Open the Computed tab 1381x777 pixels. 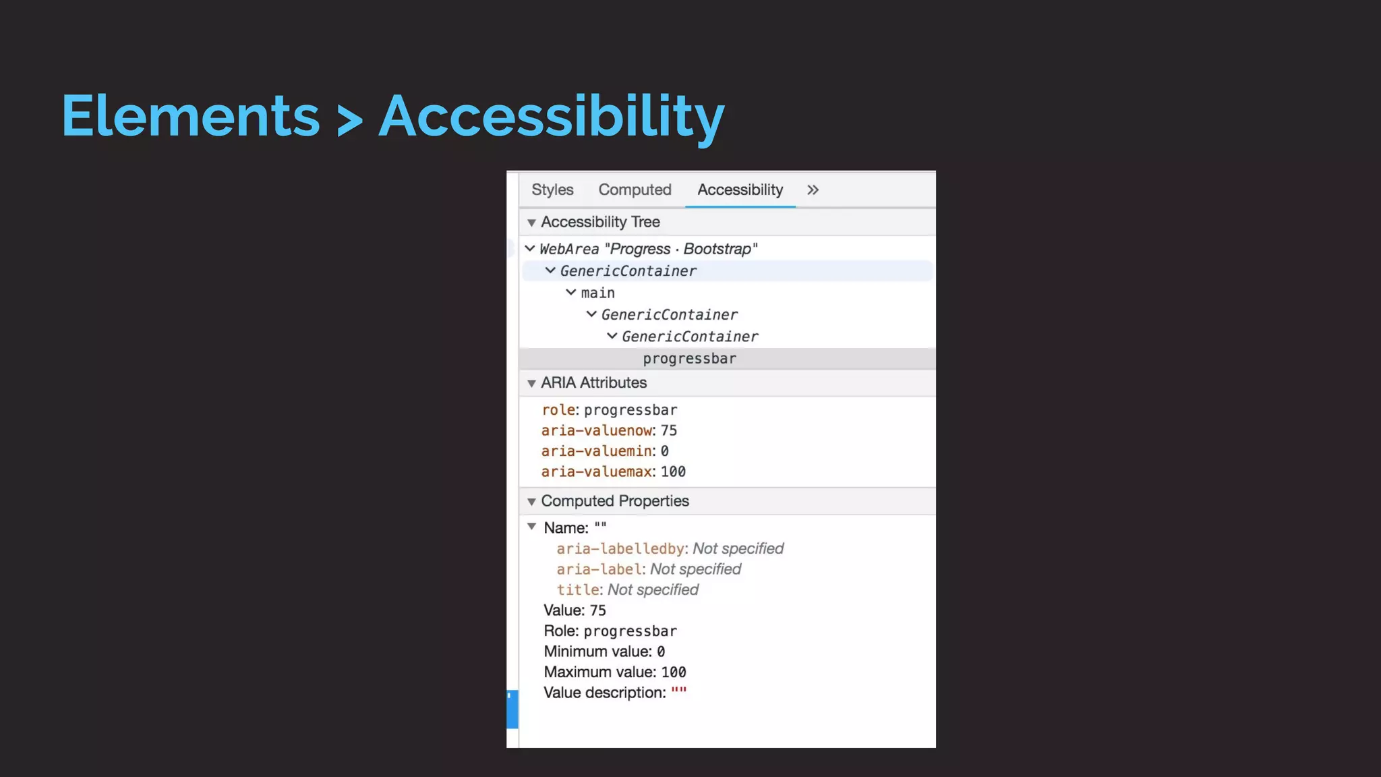click(635, 190)
